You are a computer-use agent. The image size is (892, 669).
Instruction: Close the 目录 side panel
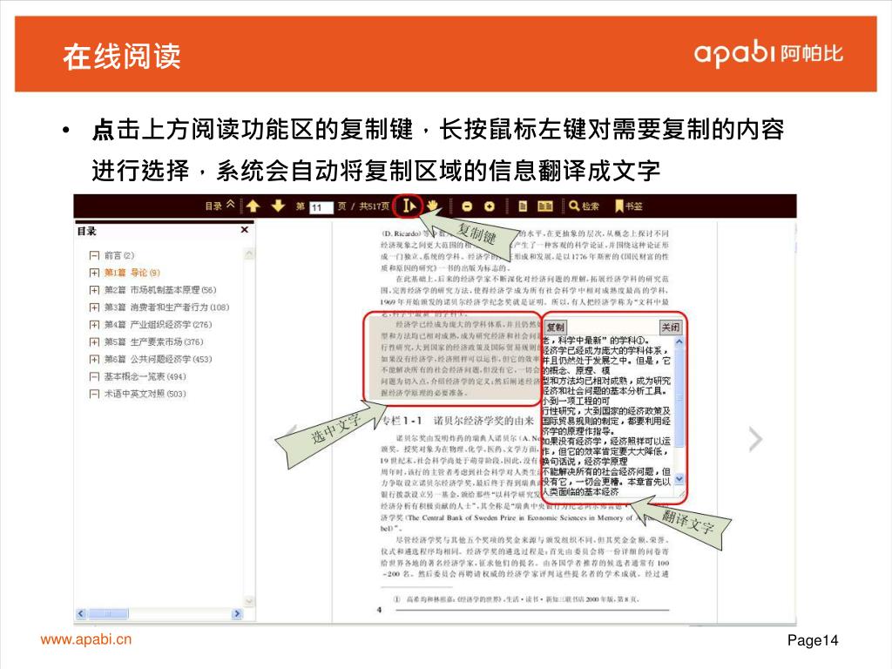coord(245,230)
